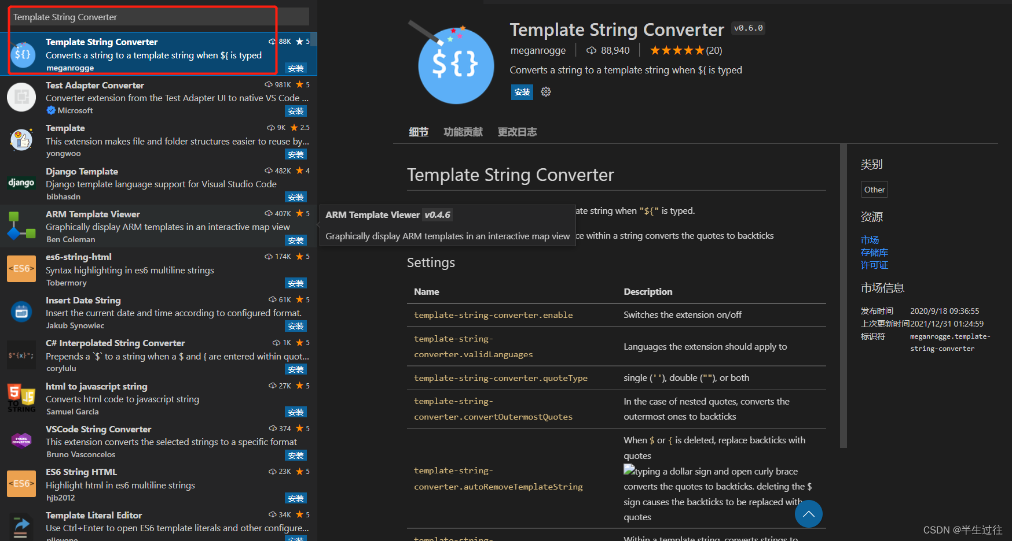Image resolution: width=1012 pixels, height=541 pixels.
Task: Click the Other category tag
Action: point(874,190)
